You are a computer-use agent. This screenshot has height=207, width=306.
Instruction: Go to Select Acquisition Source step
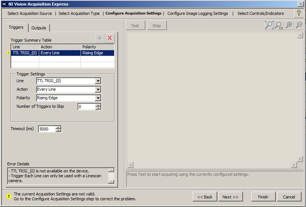30,13
